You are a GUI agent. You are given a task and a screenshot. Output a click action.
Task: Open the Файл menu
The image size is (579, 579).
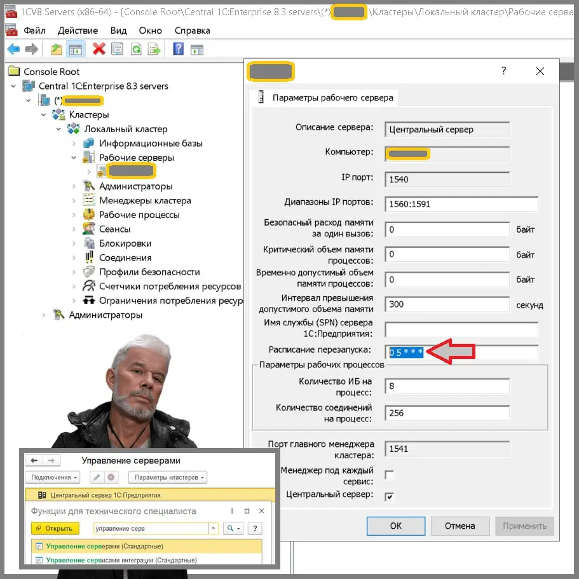pos(34,31)
